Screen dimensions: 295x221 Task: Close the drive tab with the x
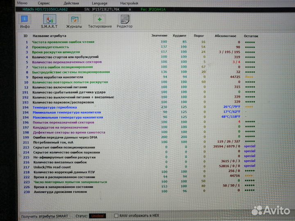click(x=130, y=9)
